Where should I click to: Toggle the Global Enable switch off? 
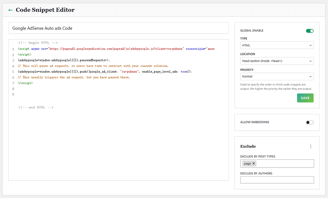(x=310, y=31)
